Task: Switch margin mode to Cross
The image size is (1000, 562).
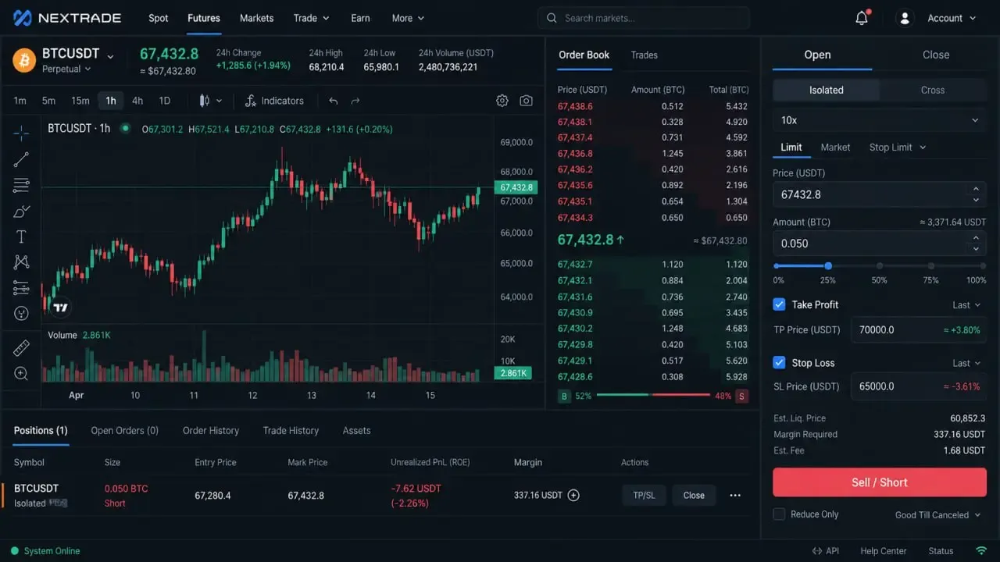Action: tap(933, 90)
